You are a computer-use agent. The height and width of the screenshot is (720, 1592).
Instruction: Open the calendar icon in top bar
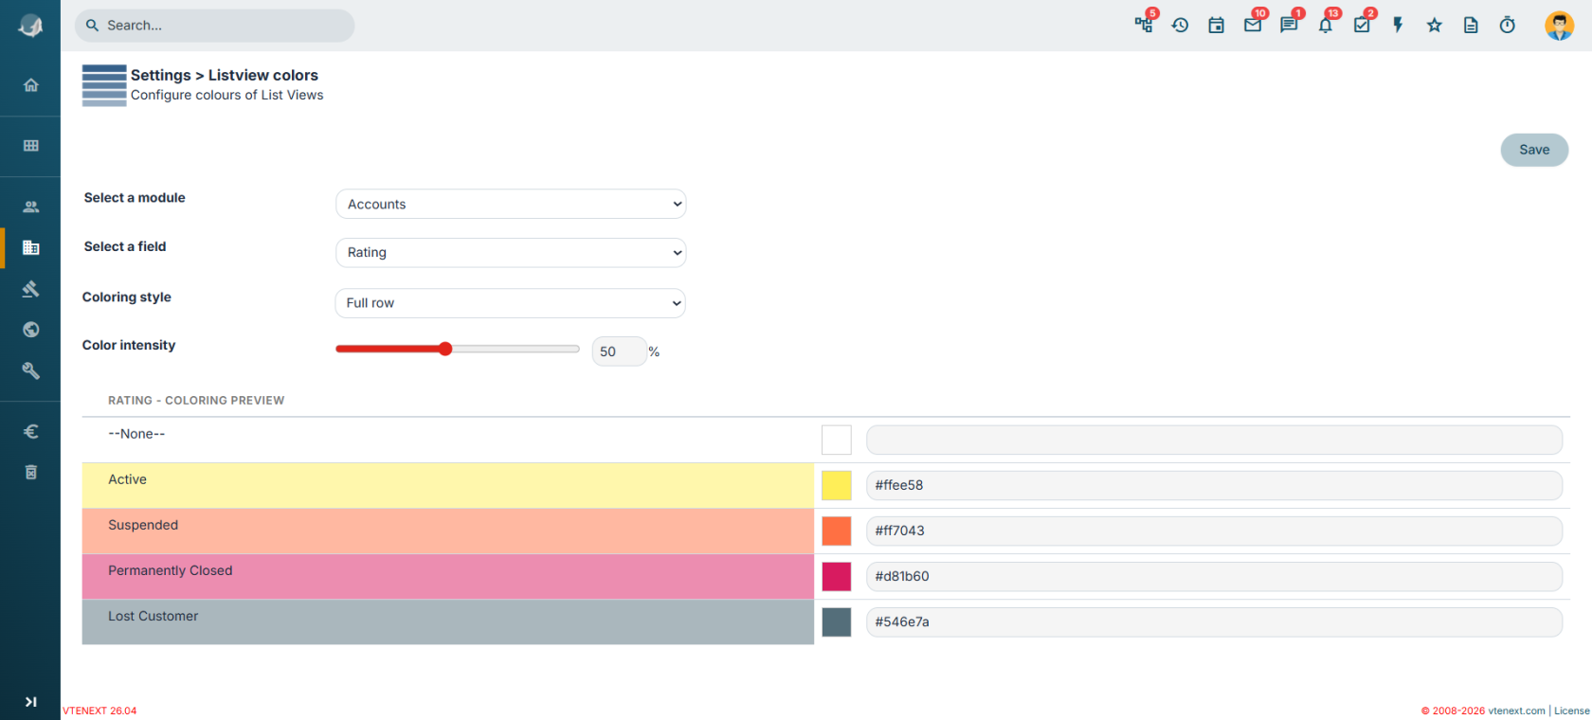(x=1217, y=26)
